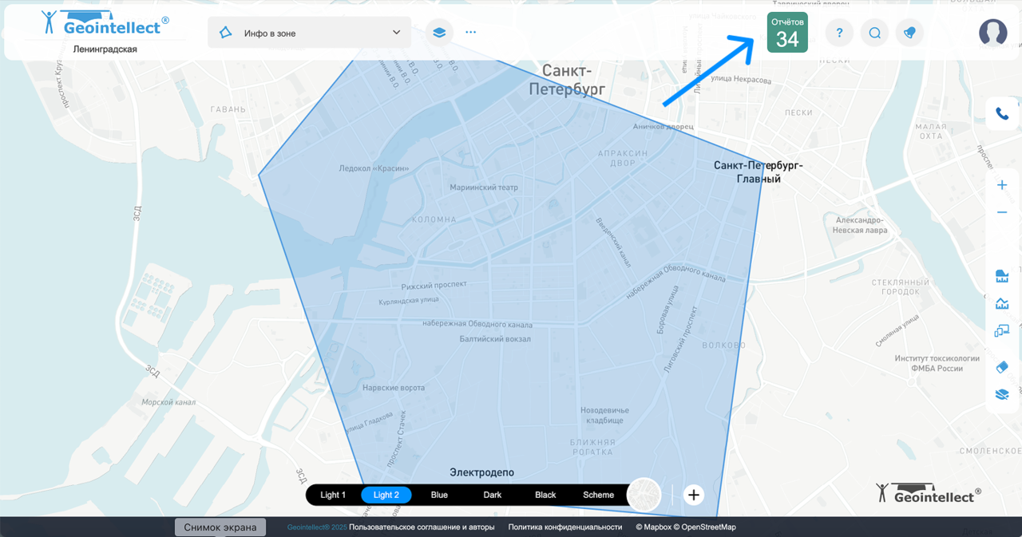Viewport: 1022px width, 537px height.
Task: Click the phone contact icon
Action: coord(1002,114)
